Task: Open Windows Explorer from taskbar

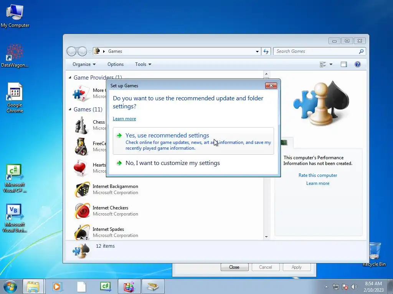Action: tap(33, 286)
